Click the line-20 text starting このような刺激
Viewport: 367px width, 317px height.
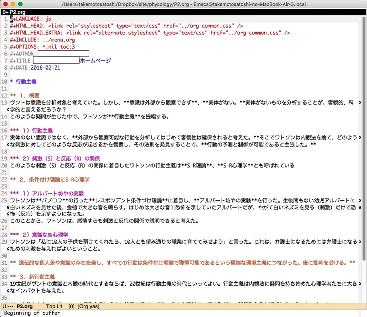152,166
